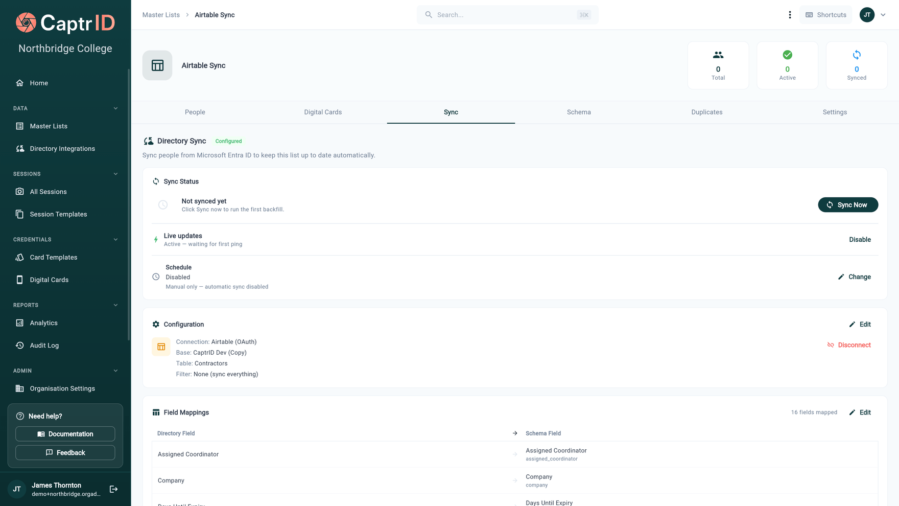Click 'Filter: None (sync everything)' text

(x=217, y=374)
